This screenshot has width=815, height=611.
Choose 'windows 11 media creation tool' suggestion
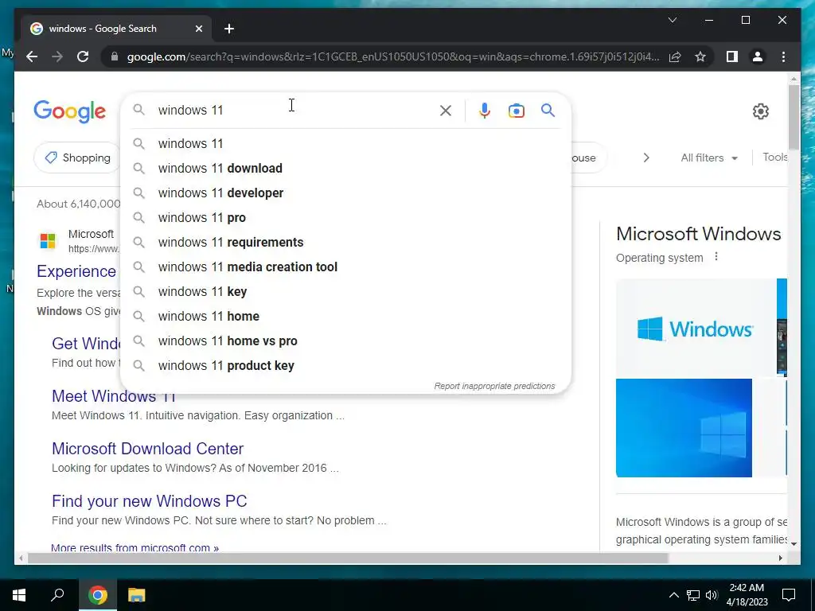point(345,267)
